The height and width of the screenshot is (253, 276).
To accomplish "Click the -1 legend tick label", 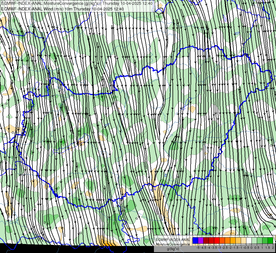I will [x=241, y=248].
